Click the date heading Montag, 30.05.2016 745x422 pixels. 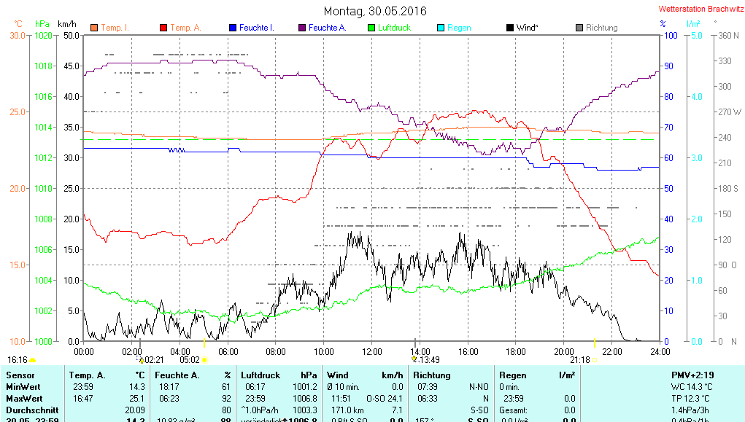375,11
